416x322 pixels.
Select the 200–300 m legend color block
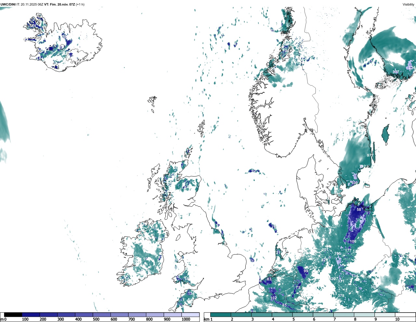click(x=48, y=315)
